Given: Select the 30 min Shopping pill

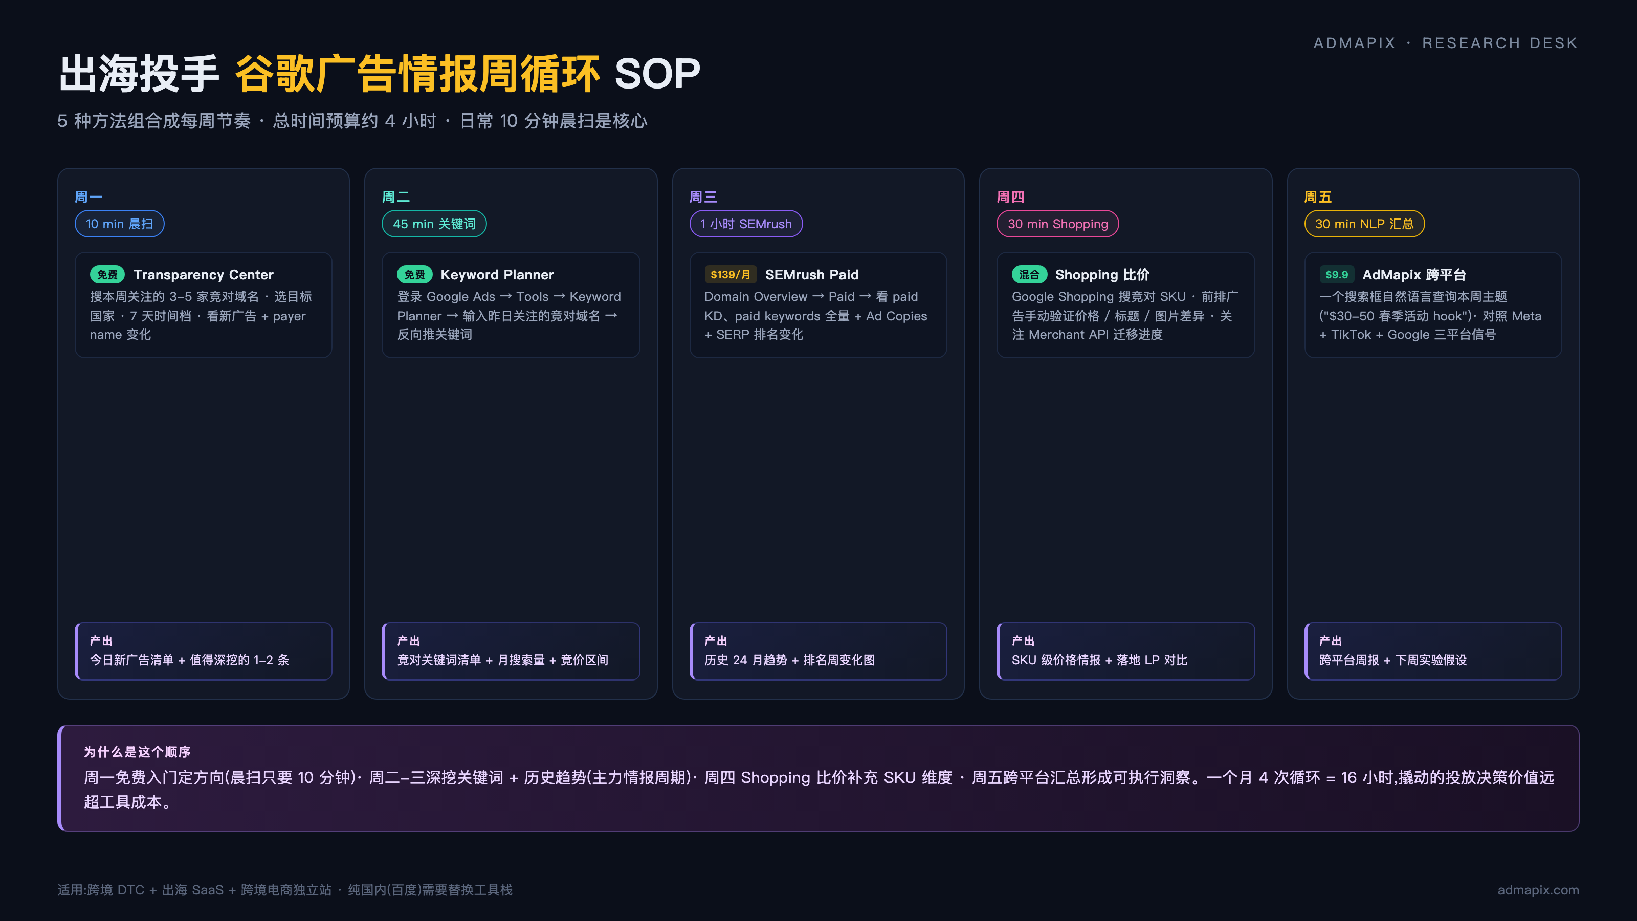Looking at the screenshot, I should (1057, 224).
